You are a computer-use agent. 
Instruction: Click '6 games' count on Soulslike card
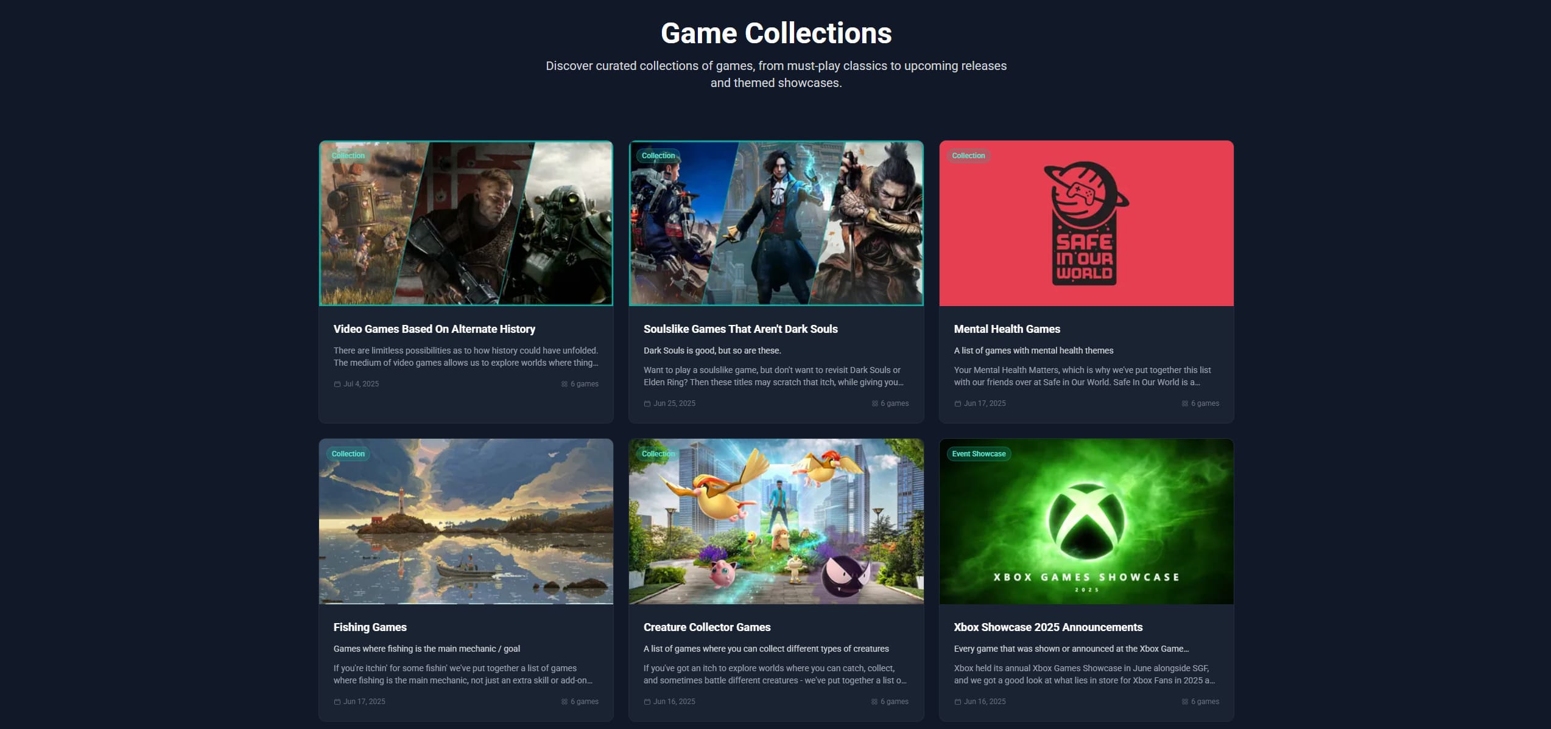click(x=895, y=403)
